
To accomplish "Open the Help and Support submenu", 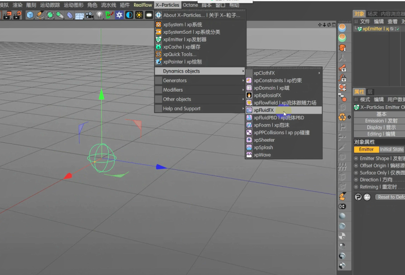I will [200, 109].
